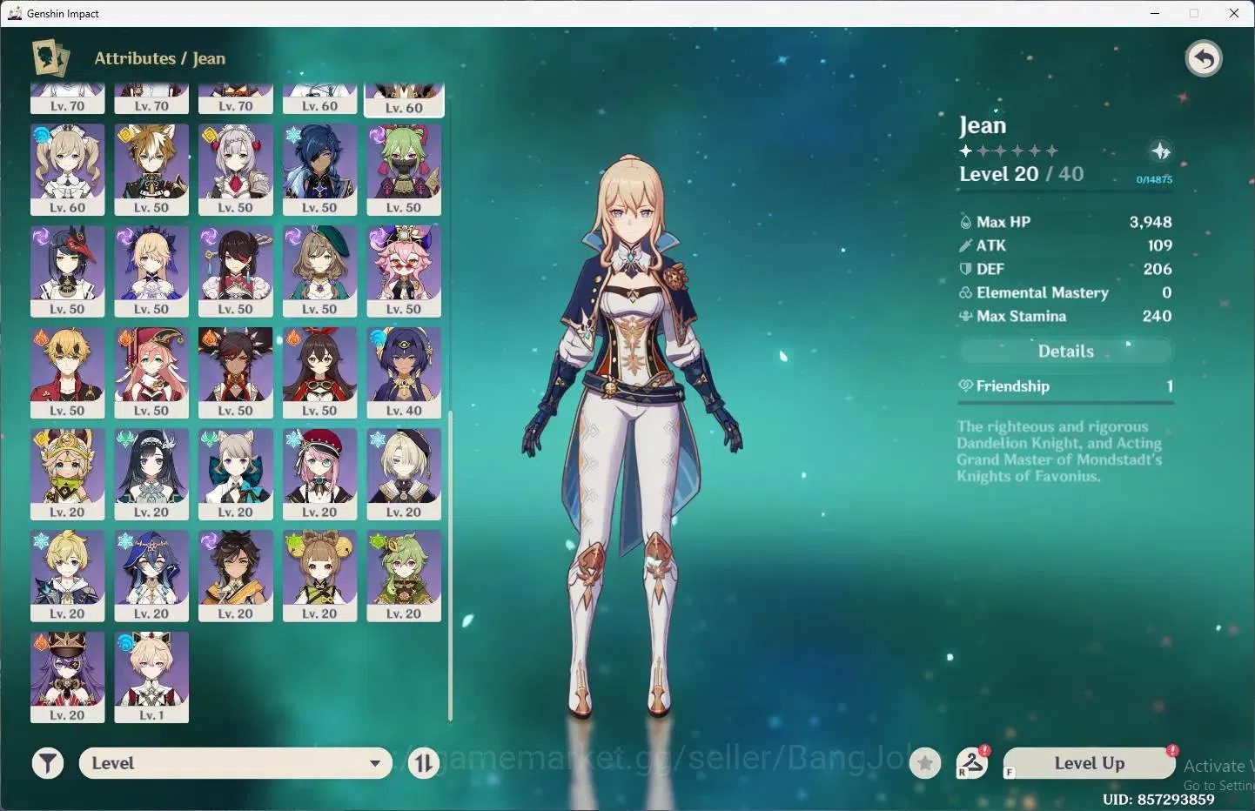Minimize the Genshin Impact window
Viewport: 1255px width, 811px height.
click(x=1155, y=13)
